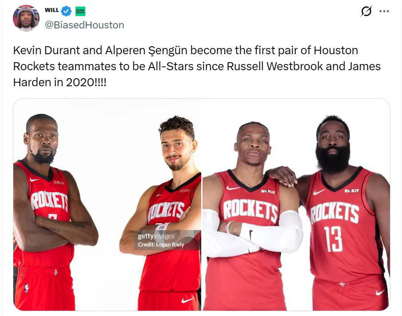
Task: Click the gettyimages watermark
Action: [156, 236]
